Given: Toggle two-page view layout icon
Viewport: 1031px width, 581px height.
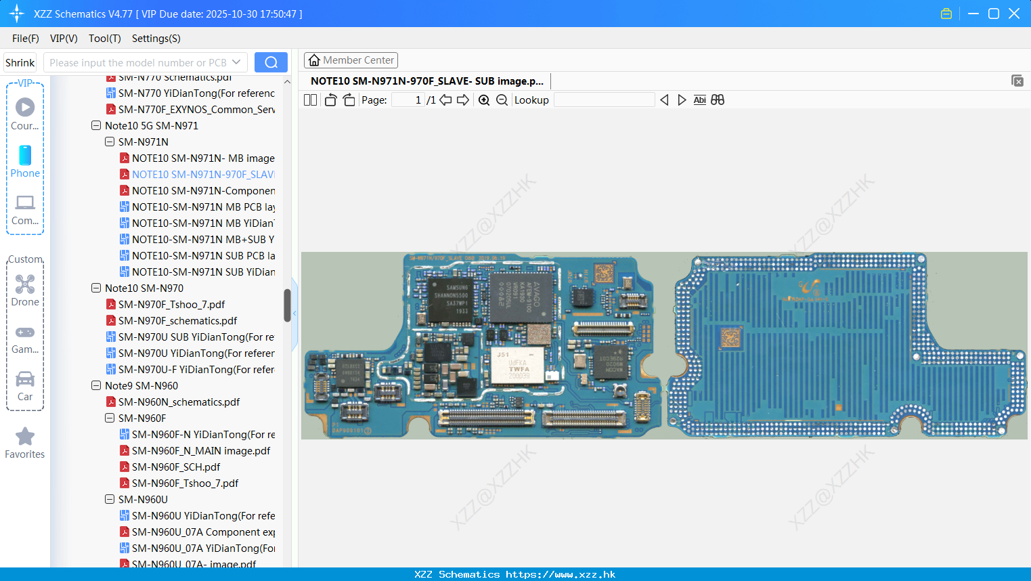Looking at the screenshot, I should (310, 100).
